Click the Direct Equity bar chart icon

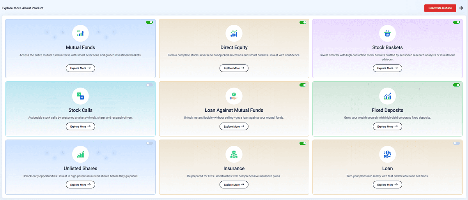coord(234,33)
